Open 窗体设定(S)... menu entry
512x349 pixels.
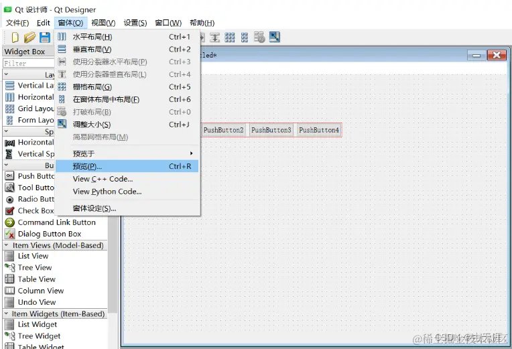pos(127,208)
